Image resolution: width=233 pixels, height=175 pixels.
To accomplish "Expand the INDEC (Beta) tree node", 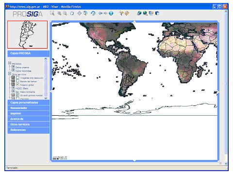I will point(13,87).
